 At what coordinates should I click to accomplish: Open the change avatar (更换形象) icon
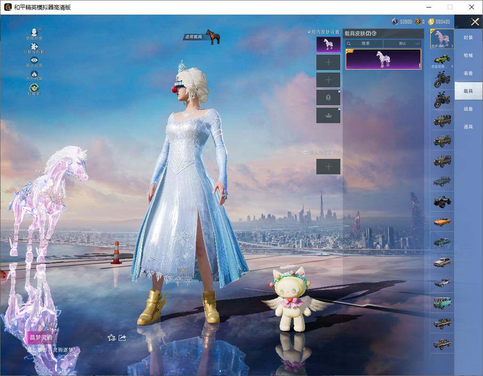click(x=34, y=32)
